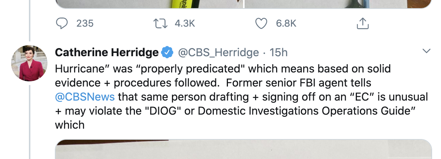Click the Catherine Herridge display name

click(x=107, y=53)
